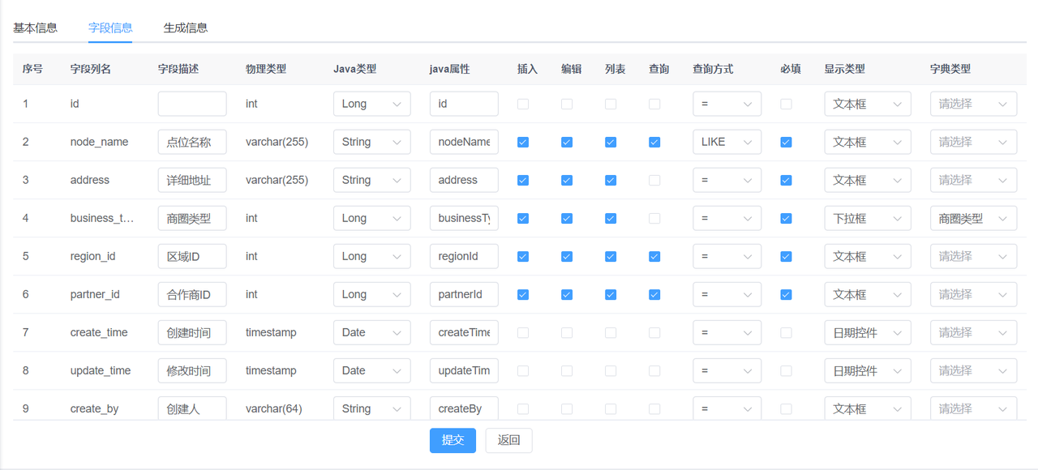Click java属性 field containing nodeName
This screenshot has width=1038, height=470.
click(464, 142)
